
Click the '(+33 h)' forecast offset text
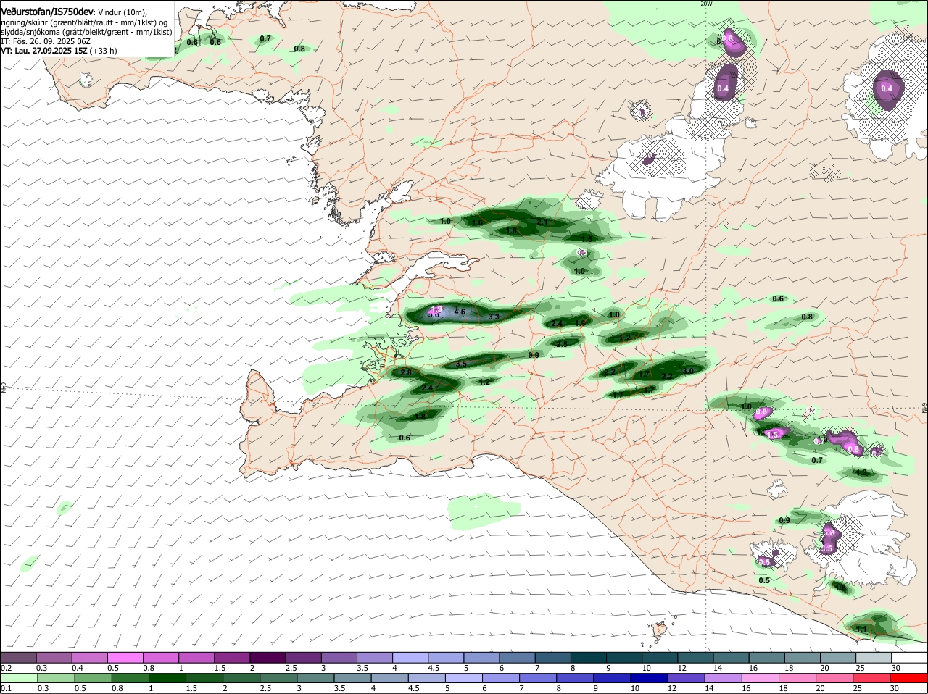tap(104, 51)
